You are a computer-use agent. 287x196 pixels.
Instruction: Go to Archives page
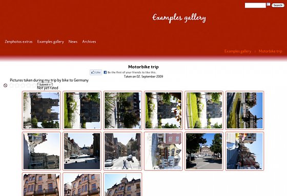[89, 42]
